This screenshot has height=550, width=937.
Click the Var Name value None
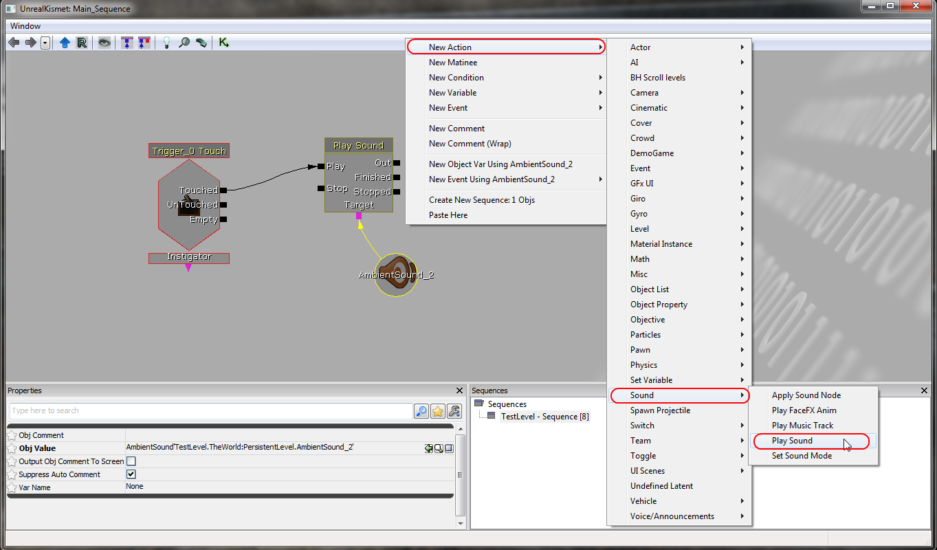(x=135, y=486)
